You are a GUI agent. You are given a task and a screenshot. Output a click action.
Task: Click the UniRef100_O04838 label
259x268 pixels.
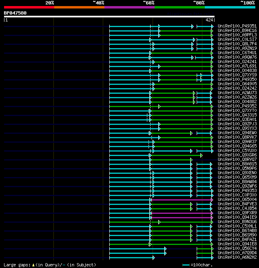tap(237, 70)
